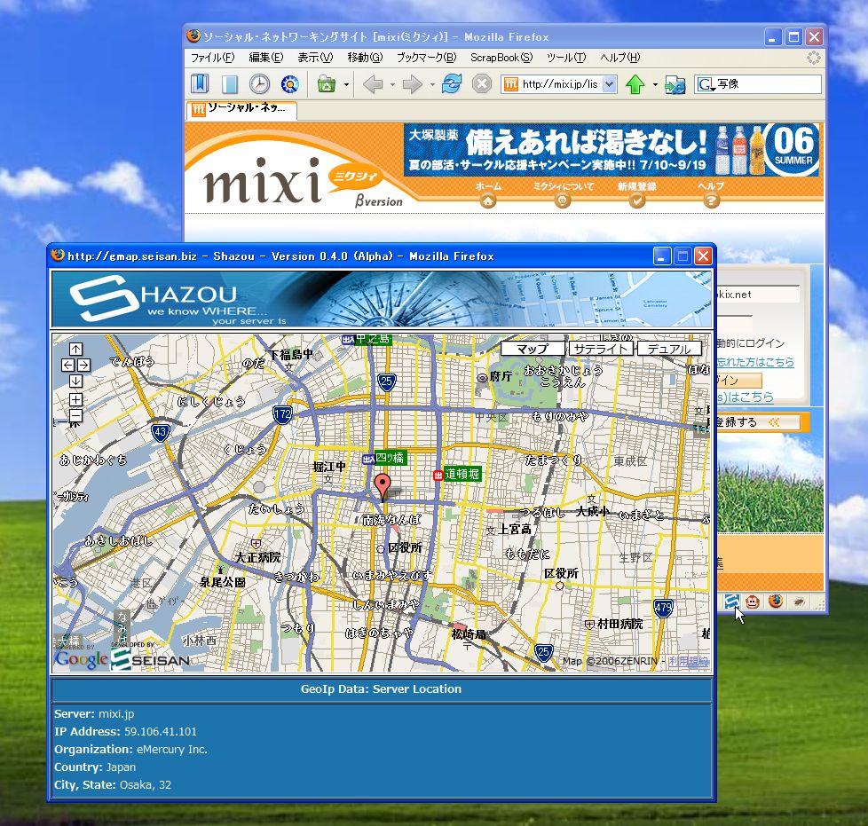Open the ファイル(F) menu in the mixi window
Viewport: 868px width, 826px height.
pos(213,58)
